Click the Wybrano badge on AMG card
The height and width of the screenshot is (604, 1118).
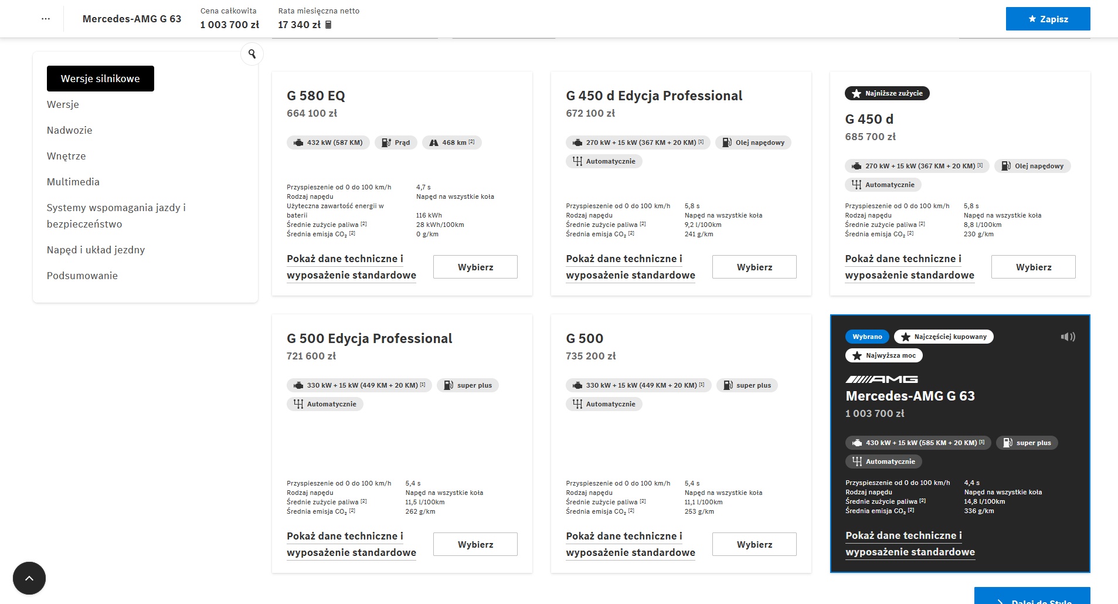point(867,337)
